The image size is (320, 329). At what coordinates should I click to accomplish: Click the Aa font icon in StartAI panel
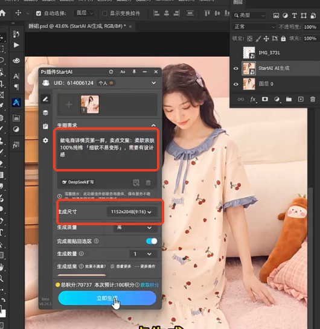(123, 72)
